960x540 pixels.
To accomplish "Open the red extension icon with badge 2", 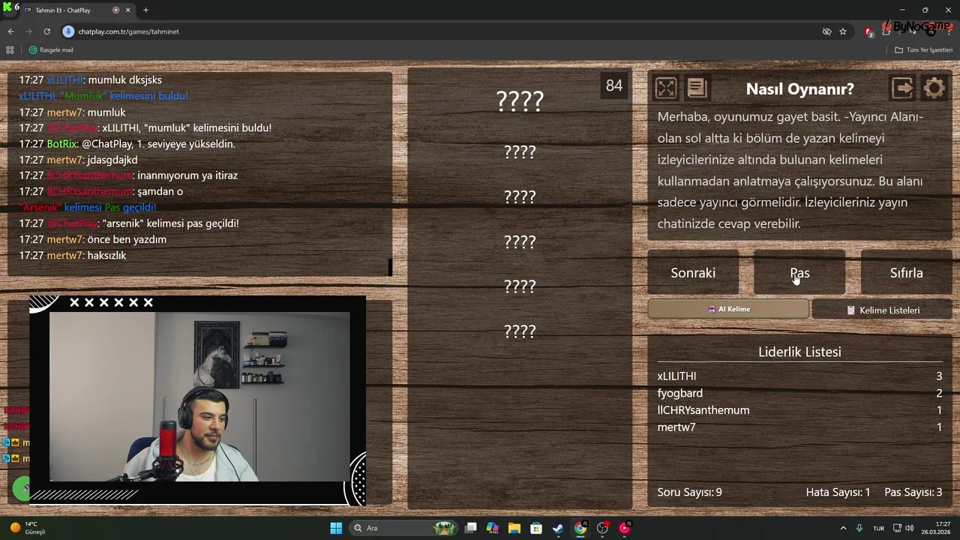I will pyautogui.click(x=869, y=31).
